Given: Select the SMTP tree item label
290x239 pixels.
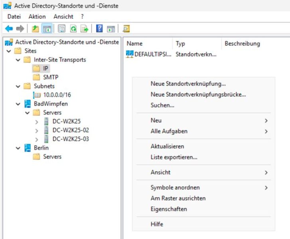Looking at the screenshot, I should point(51,77).
